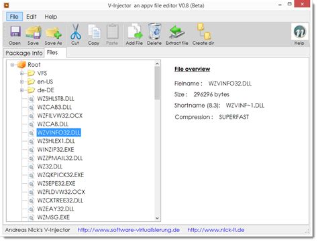Click the File overview heading
Screen dimensions: 318x242
click(x=193, y=69)
